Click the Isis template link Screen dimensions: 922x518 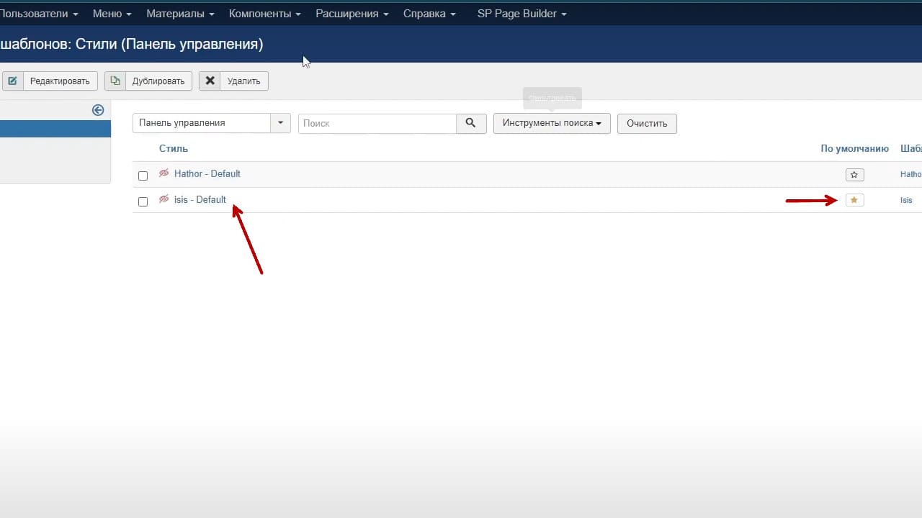click(x=906, y=200)
